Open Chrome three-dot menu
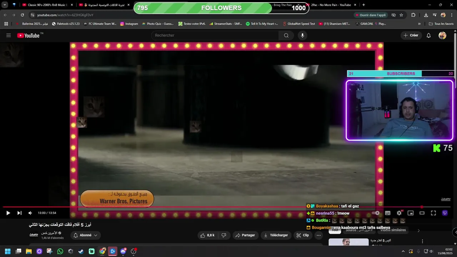Screen dimensions: 457x257 (452, 15)
